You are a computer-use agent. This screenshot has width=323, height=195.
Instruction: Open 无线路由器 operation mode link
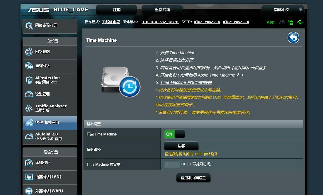click(x=111, y=22)
